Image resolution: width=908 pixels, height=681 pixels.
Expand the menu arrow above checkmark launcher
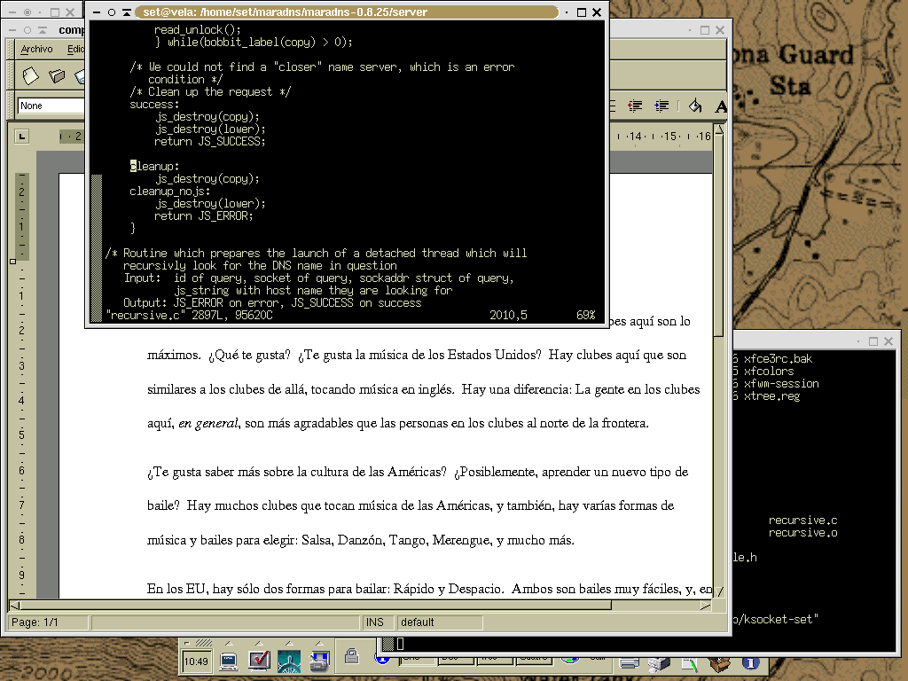[259, 643]
